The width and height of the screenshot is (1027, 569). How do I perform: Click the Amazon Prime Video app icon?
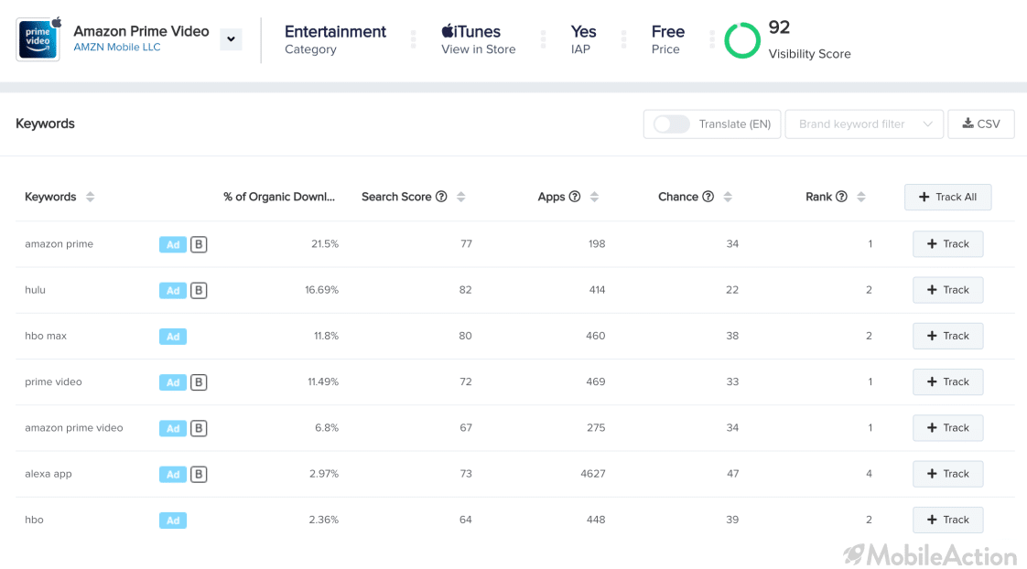pyautogui.click(x=38, y=39)
